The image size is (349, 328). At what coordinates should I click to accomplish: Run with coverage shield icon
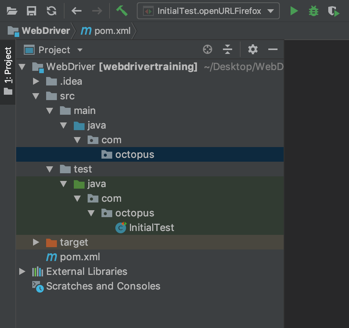(x=333, y=11)
